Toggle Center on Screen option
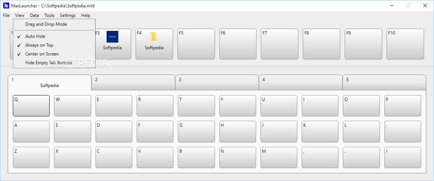The image size is (434, 181). pyautogui.click(x=54, y=54)
